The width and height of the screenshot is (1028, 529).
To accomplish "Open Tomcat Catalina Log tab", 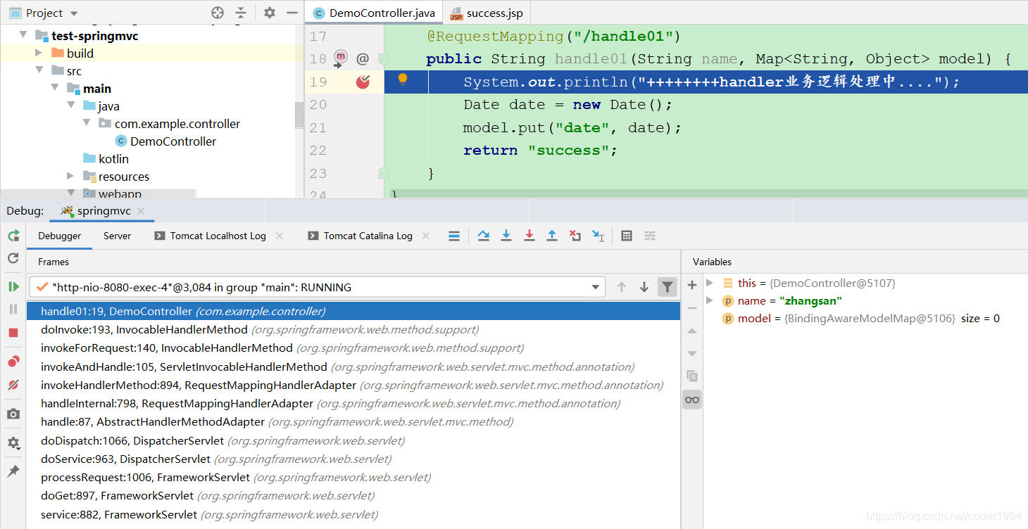I will point(360,236).
